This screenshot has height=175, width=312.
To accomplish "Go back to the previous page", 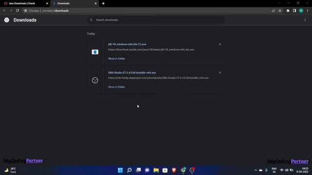I will [4, 11].
